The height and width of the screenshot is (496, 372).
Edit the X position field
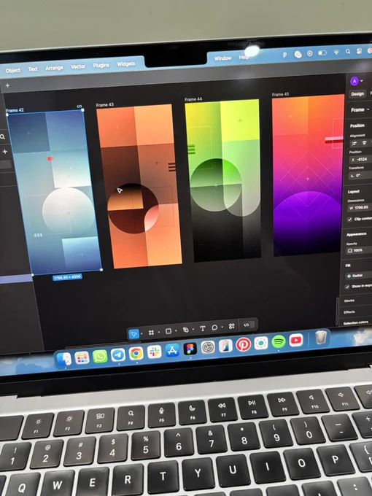(x=360, y=160)
